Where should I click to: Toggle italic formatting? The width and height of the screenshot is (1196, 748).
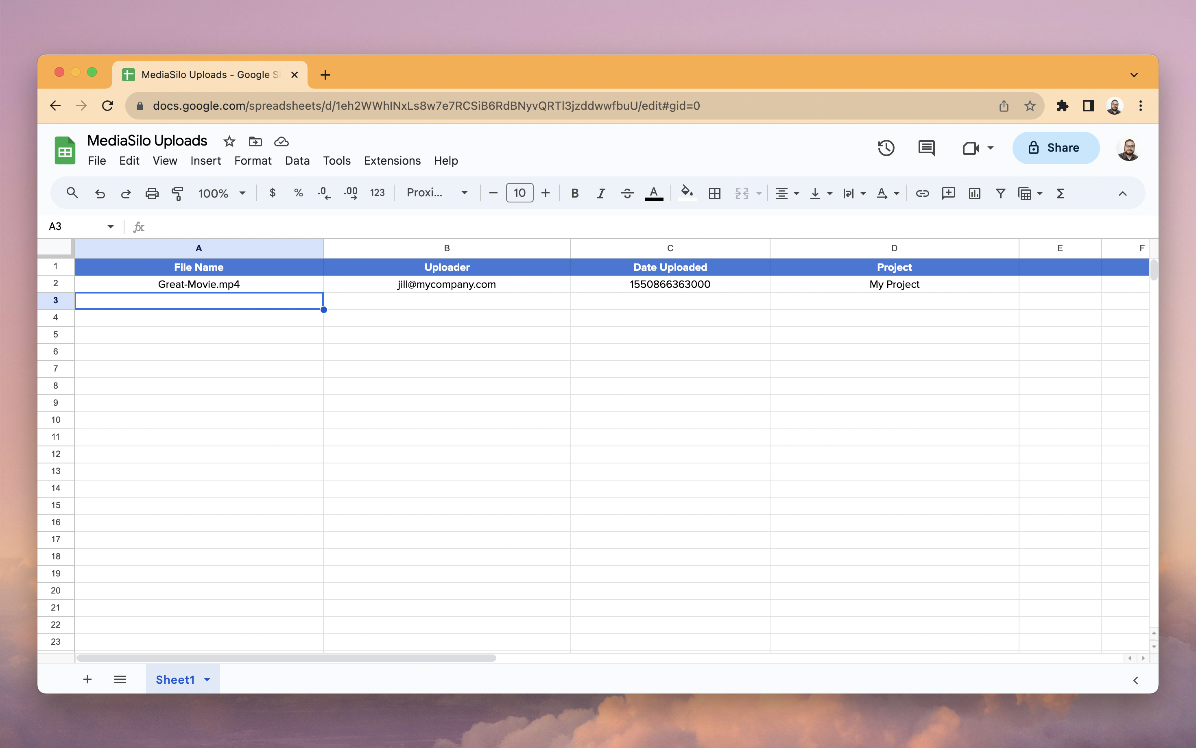click(601, 194)
